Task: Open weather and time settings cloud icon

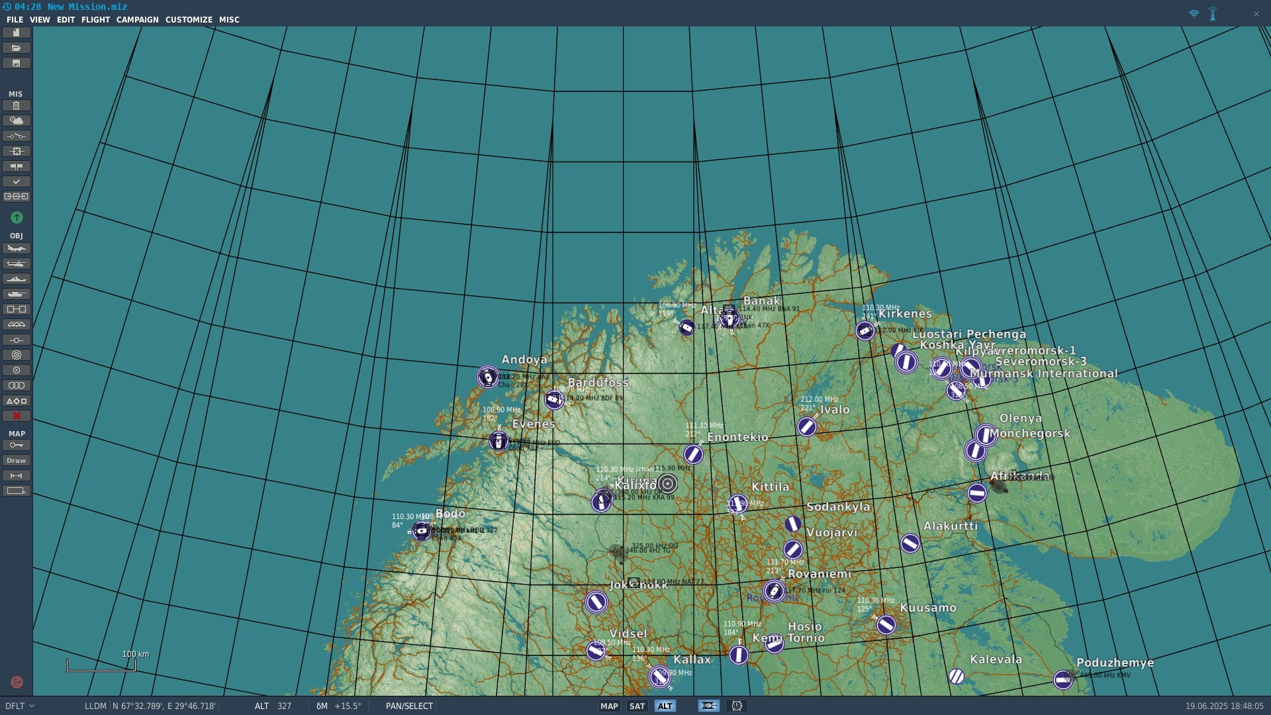Action: [x=17, y=120]
